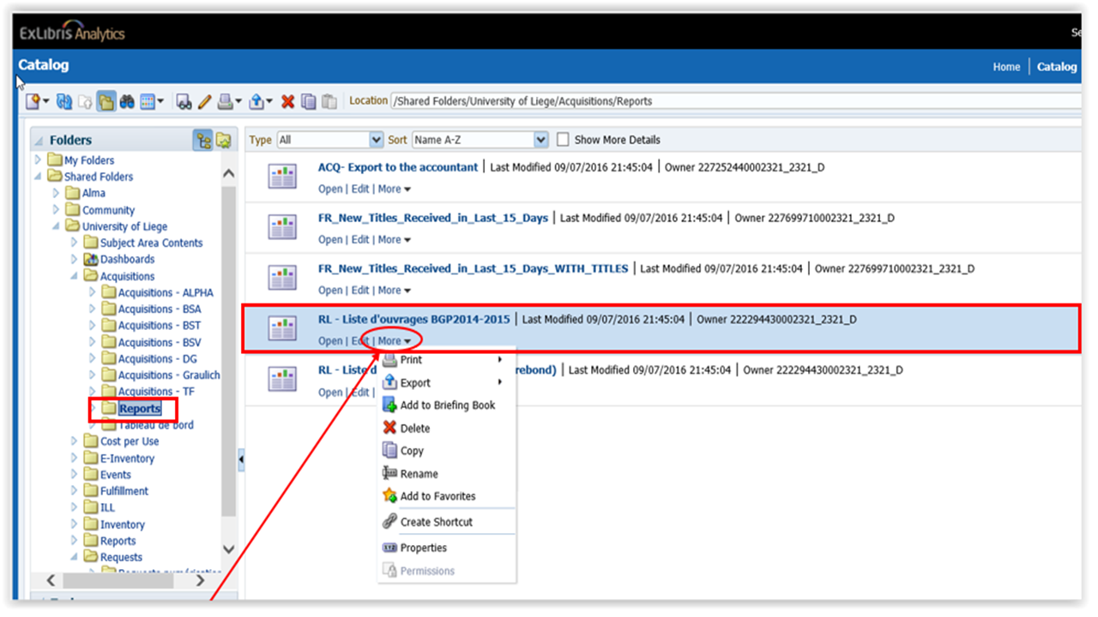The height and width of the screenshot is (617, 1098).
Task: Choose Add to Briefing Book
Action: click(x=446, y=405)
